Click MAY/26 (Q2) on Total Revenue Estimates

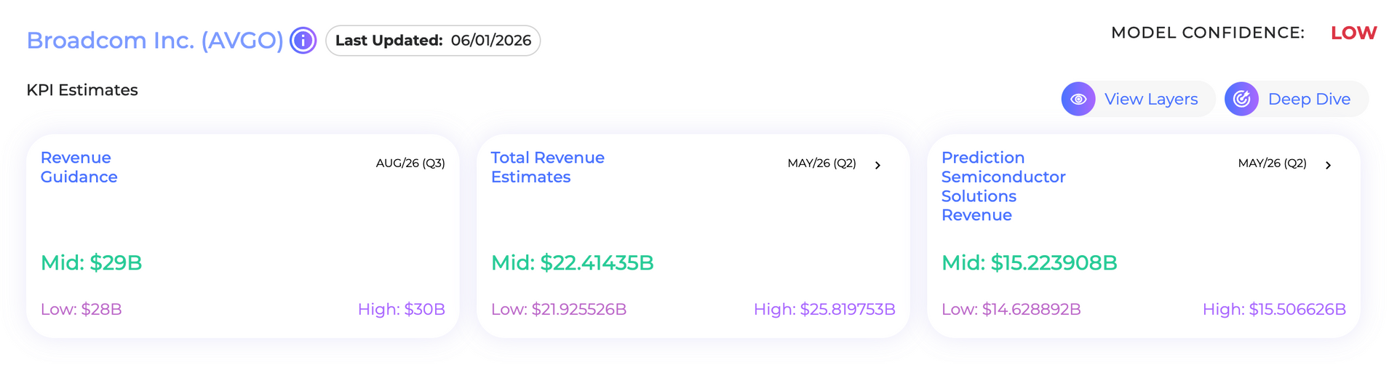(821, 164)
